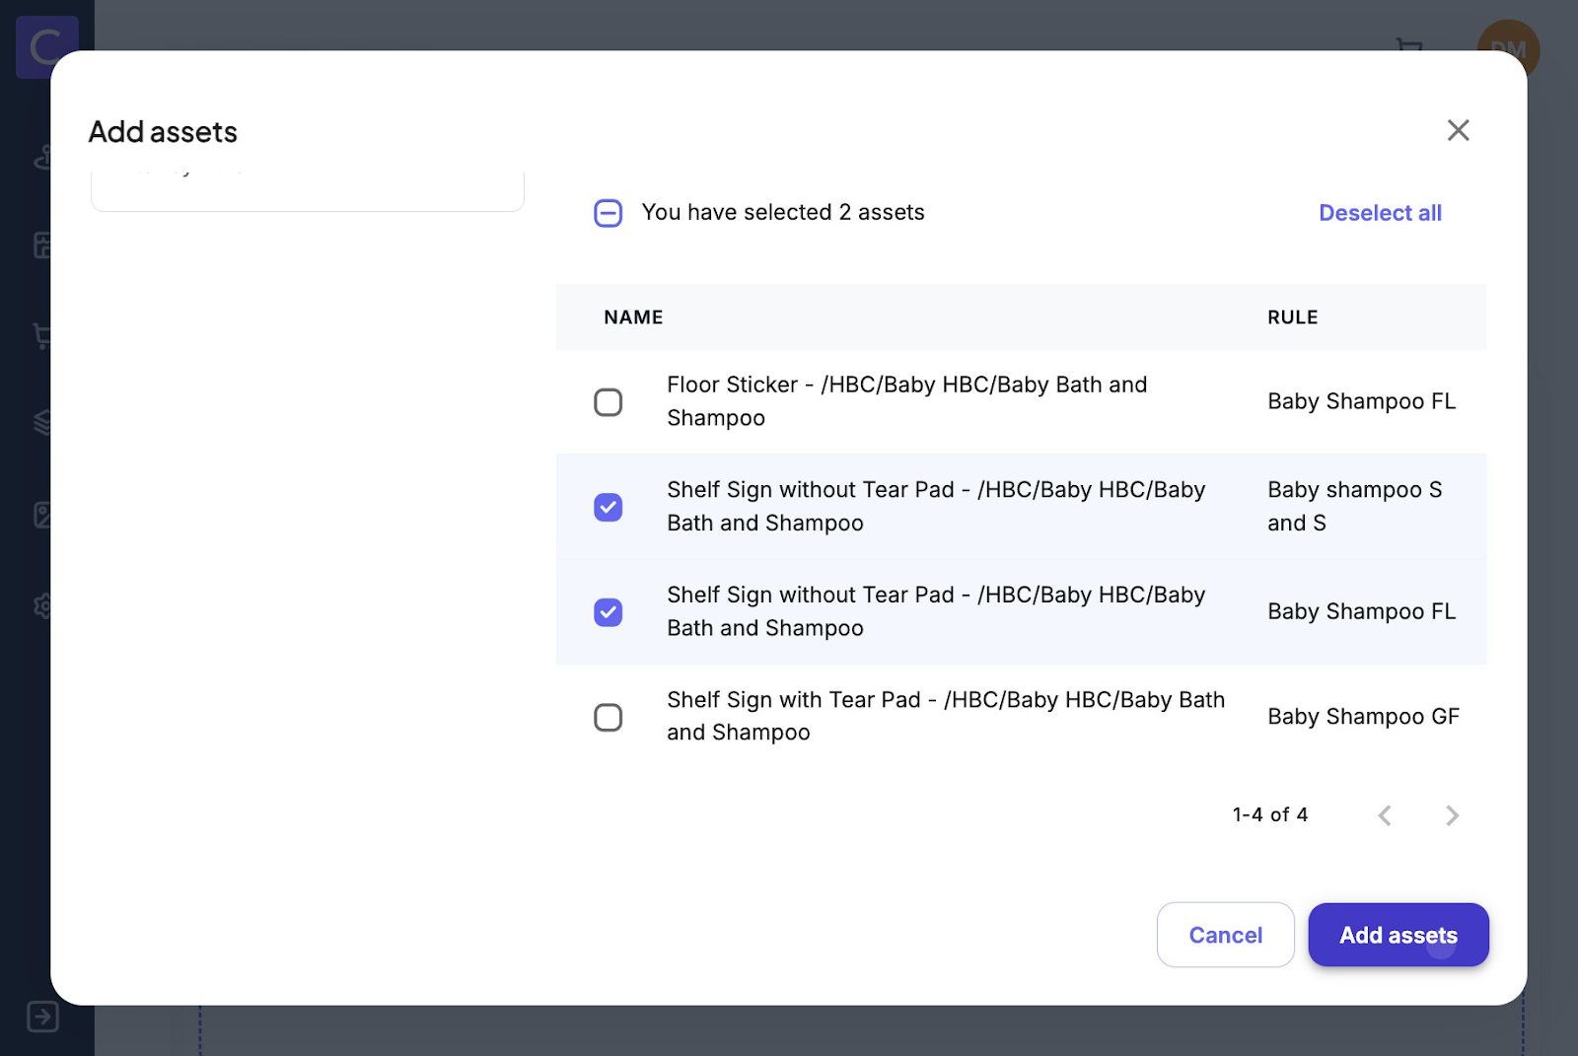Go to the previous page of assets
This screenshot has width=1578, height=1056.
pos(1385,815)
